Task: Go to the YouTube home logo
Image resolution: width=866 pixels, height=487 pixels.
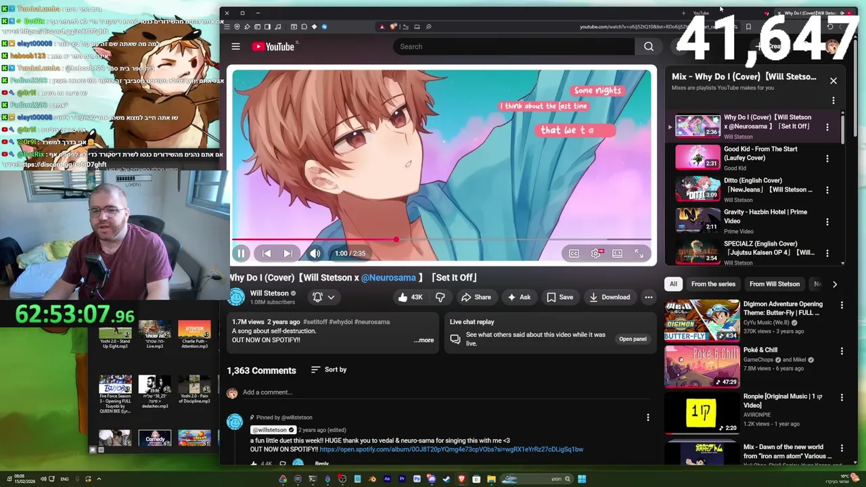Action: [x=274, y=47]
